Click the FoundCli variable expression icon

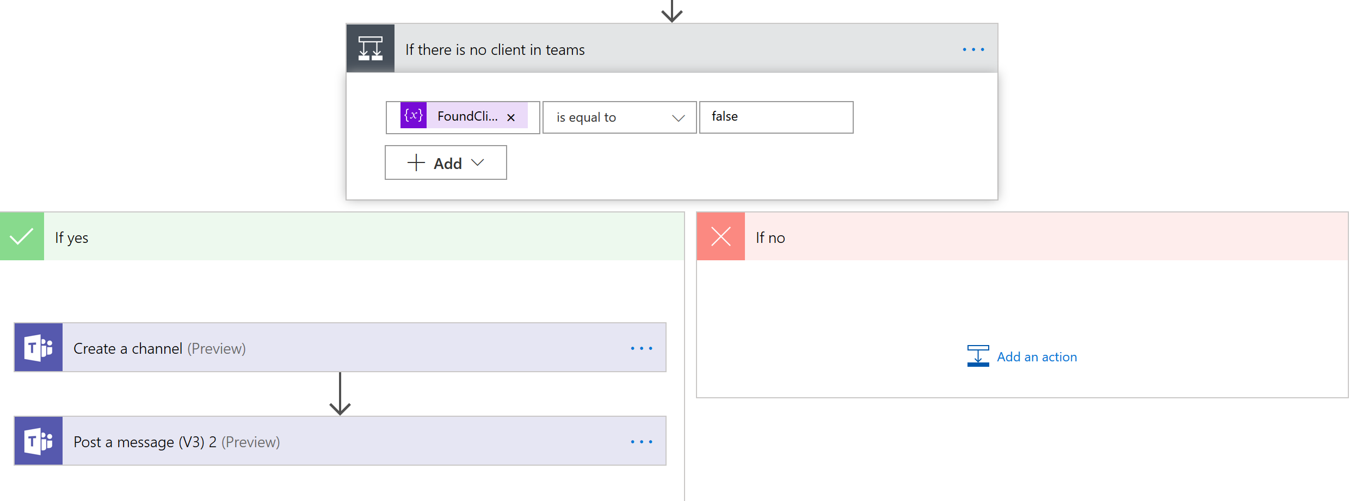click(414, 116)
